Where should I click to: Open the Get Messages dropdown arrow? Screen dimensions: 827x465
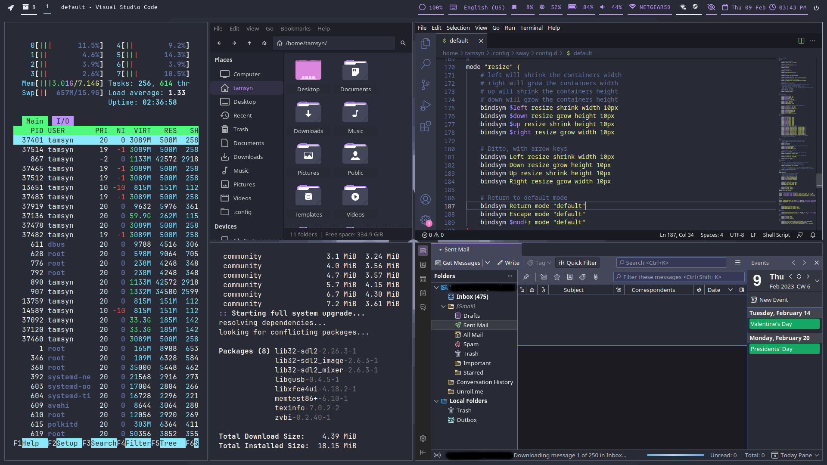point(488,263)
